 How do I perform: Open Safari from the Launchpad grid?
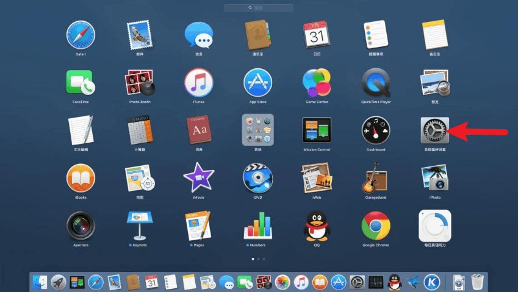tap(81, 35)
